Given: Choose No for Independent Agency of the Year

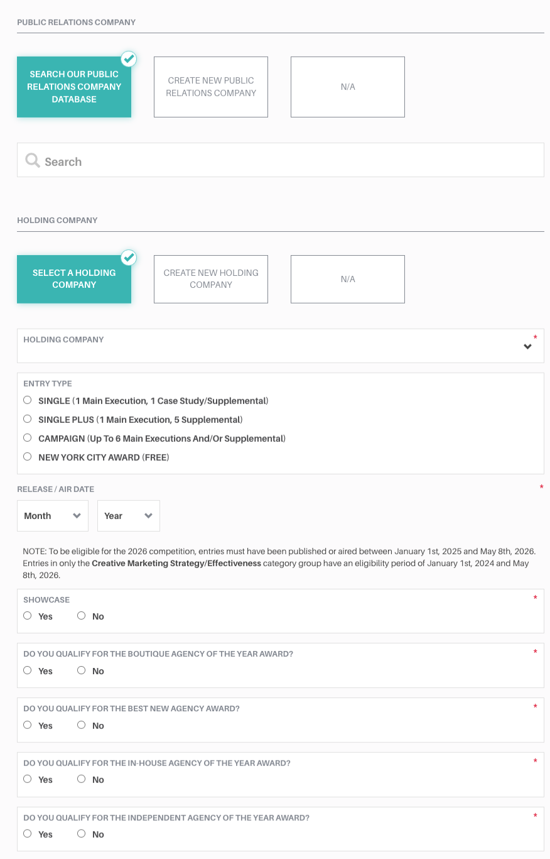Looking at the screenshot, I should pos(81,834).
